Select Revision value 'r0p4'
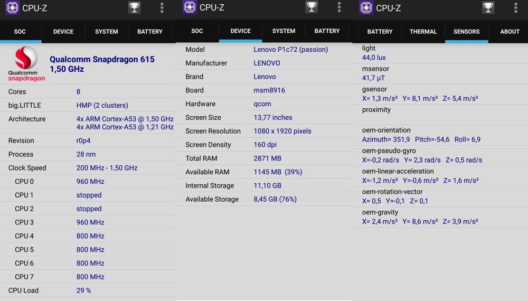This screenshot has height=301, width=528. click(x=83, y=141)
